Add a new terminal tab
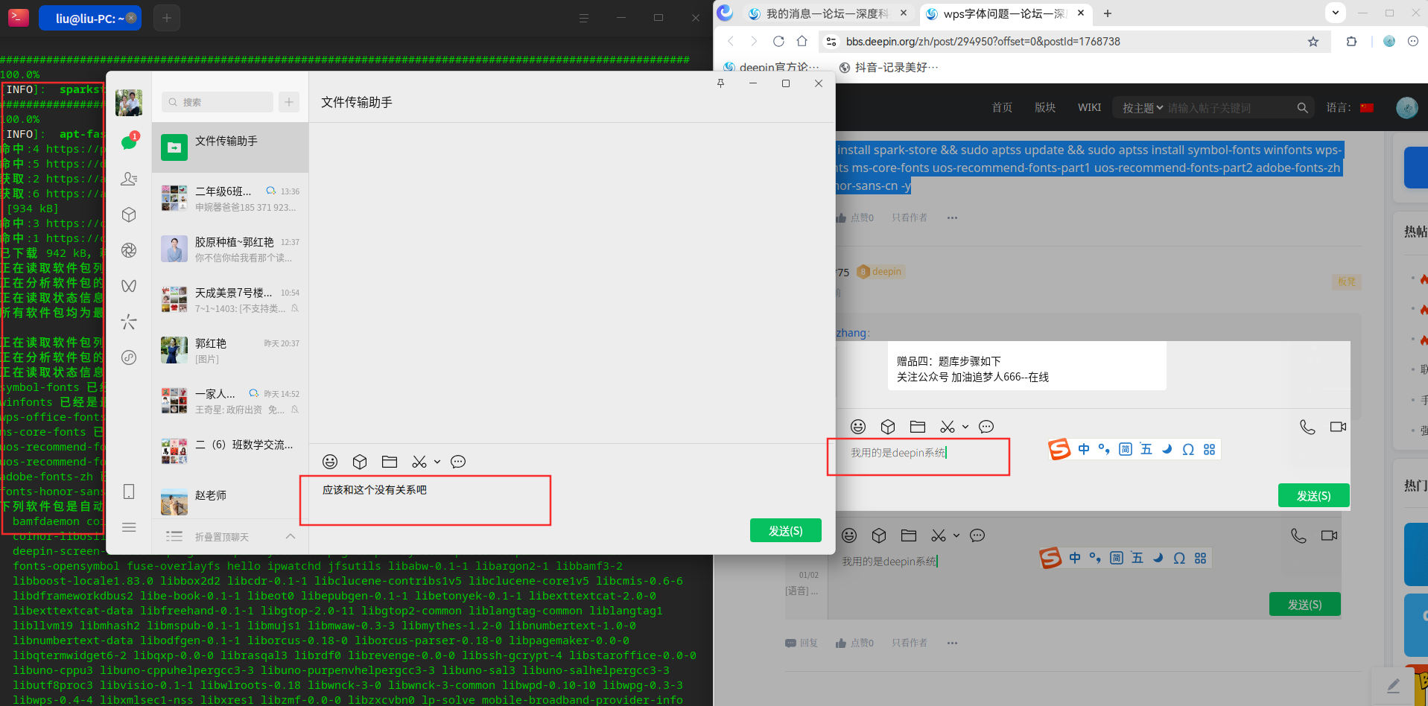 [x=167, y=18]
